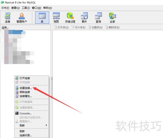The width and height of the screenshot is (163, 138).
Task: Open the 查看 View menu
Action: 15,8
